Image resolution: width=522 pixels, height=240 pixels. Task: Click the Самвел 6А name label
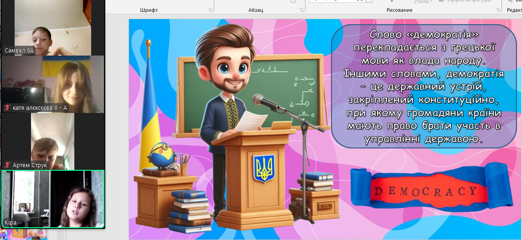pos(19,51)
